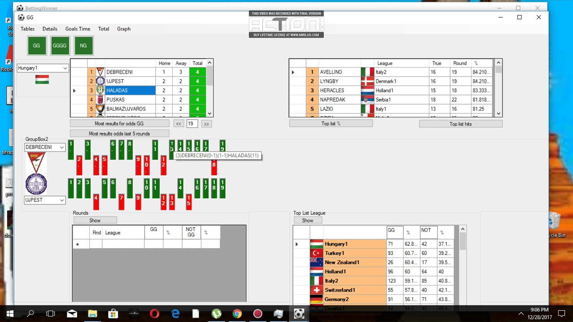Open the Details menu
The width and height of the screenshot is (573, 322).
(x=50, y=29)
